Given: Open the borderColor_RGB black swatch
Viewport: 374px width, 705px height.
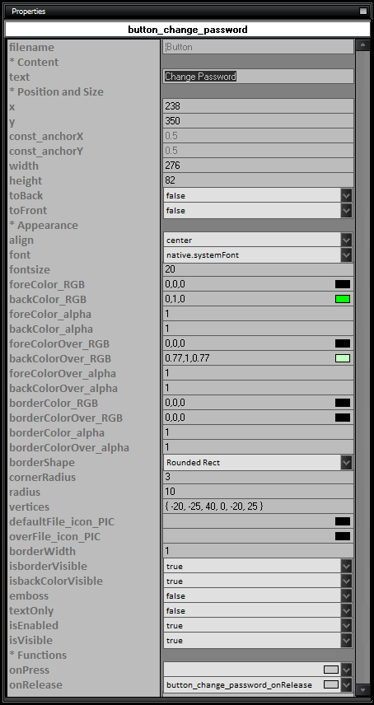Looking at the screenshot, I should click(343, 403).
